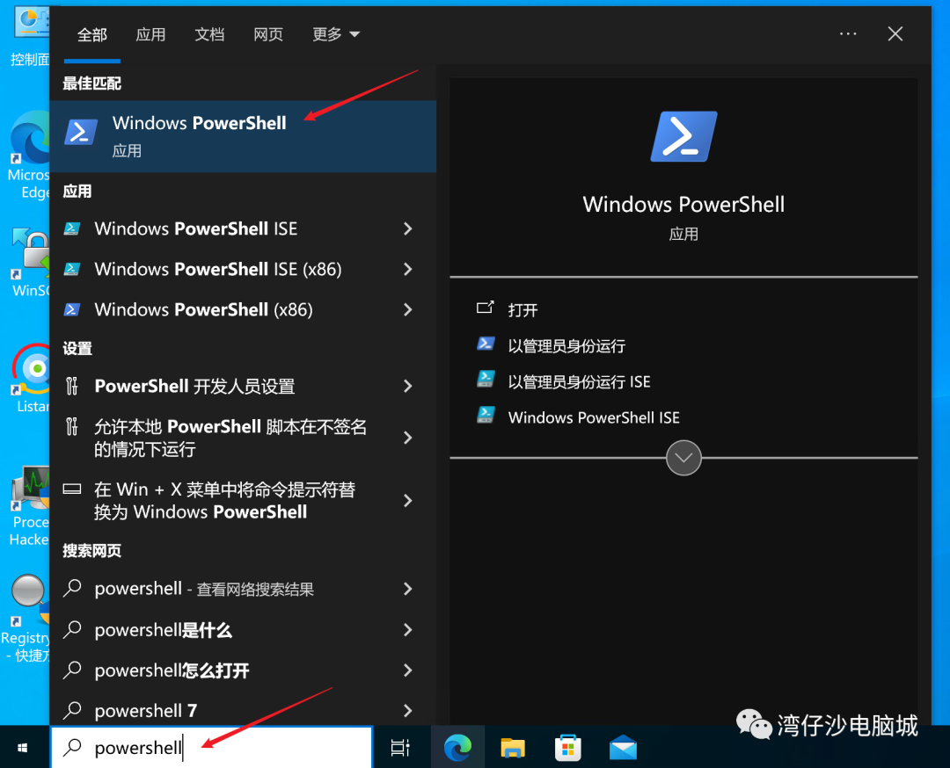950x768 pixels.
Task: Click the Microsoft Edge desktop shortcut
Action: pos(27,156)
